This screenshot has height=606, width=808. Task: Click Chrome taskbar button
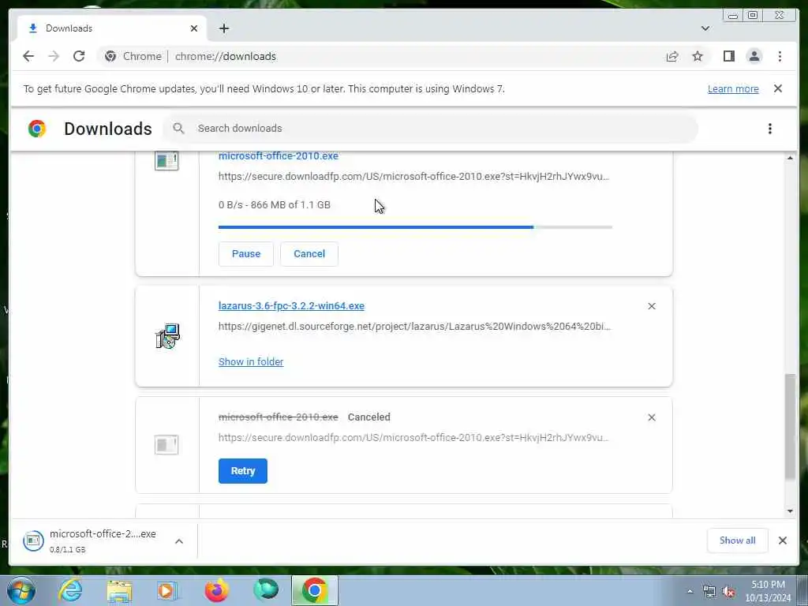pyautogui.click(x=314, y=590)
